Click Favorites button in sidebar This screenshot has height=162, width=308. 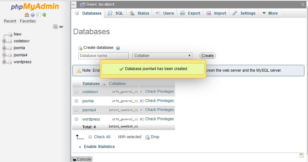click(28, 21)
